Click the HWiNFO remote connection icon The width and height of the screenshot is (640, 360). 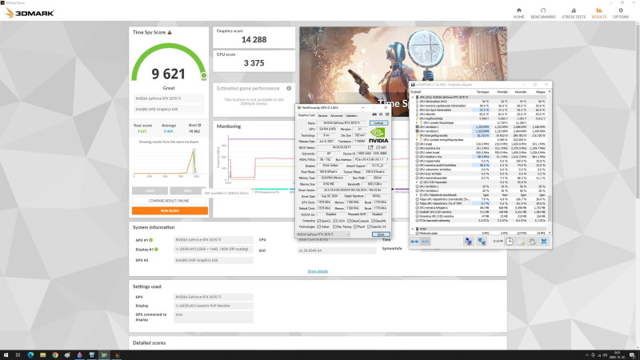482,242
